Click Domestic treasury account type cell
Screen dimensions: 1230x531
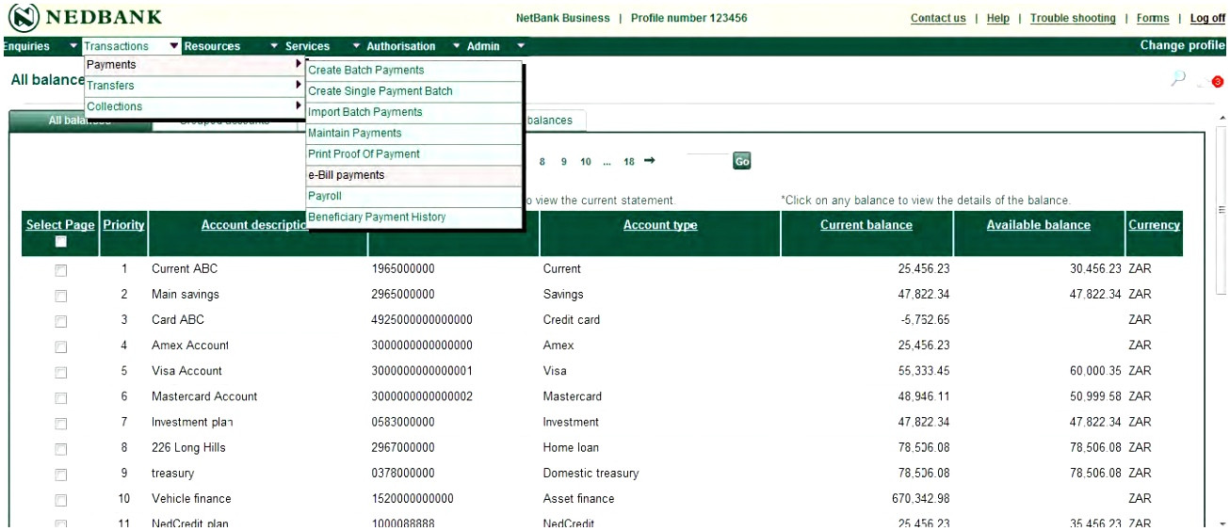[591, 473]
